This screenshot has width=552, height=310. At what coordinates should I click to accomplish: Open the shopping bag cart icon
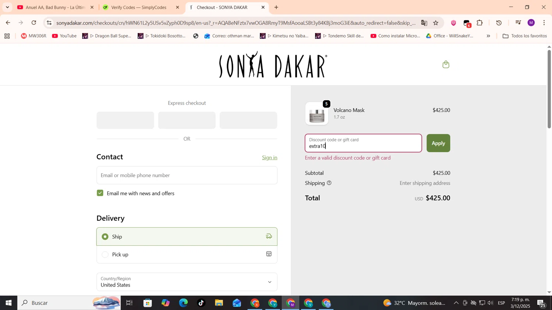point(446,65)
